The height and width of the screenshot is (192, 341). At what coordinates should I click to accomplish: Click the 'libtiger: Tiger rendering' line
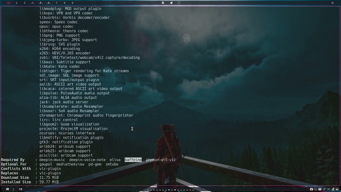tap(84, 71)
